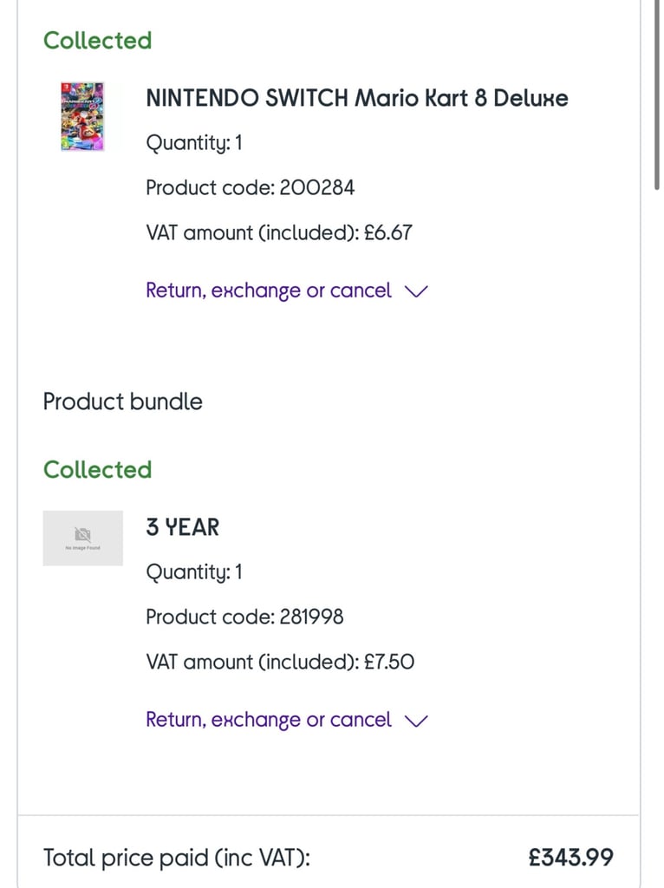This screenshot has width=664, height=888.
Task: Select the NINTENDO SWITCH Mario Kart 8 Deluxe title
Action: 357,98
